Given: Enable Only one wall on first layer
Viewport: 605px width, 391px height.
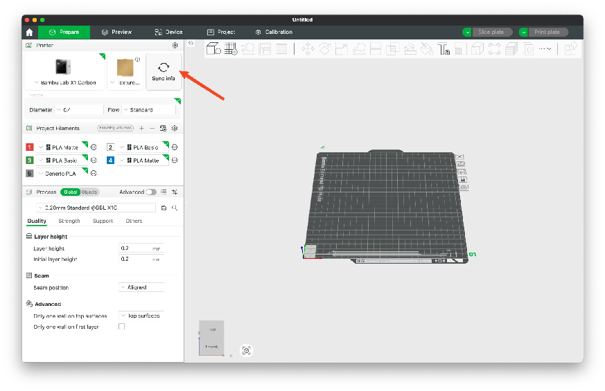Looking at the screenshot, I should (122, 327).
